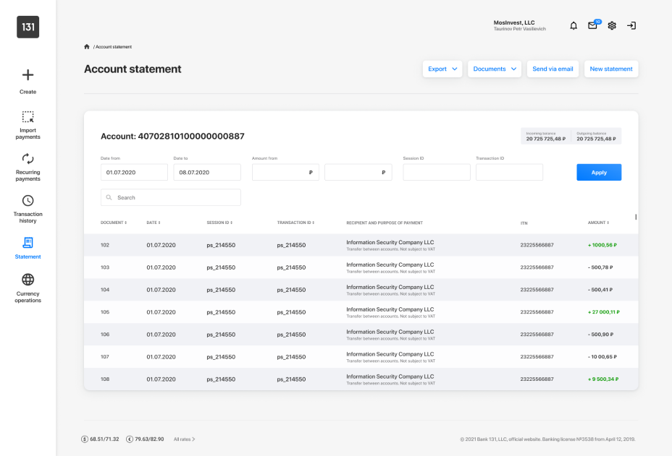Open Import payments in sidebar
This screenshot has height=456, width=672.
[28, 124]
